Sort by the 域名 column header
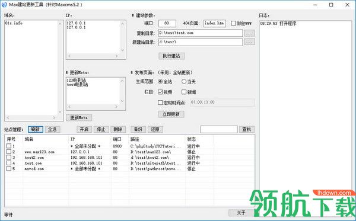The image size is (356, 221). pyautogui.click(x=46, y=139)
